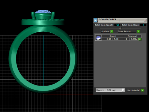Click the 'Diamond' cell in the gem table
This screenshot has height=112, width=149.
click(x=132, y=36)
